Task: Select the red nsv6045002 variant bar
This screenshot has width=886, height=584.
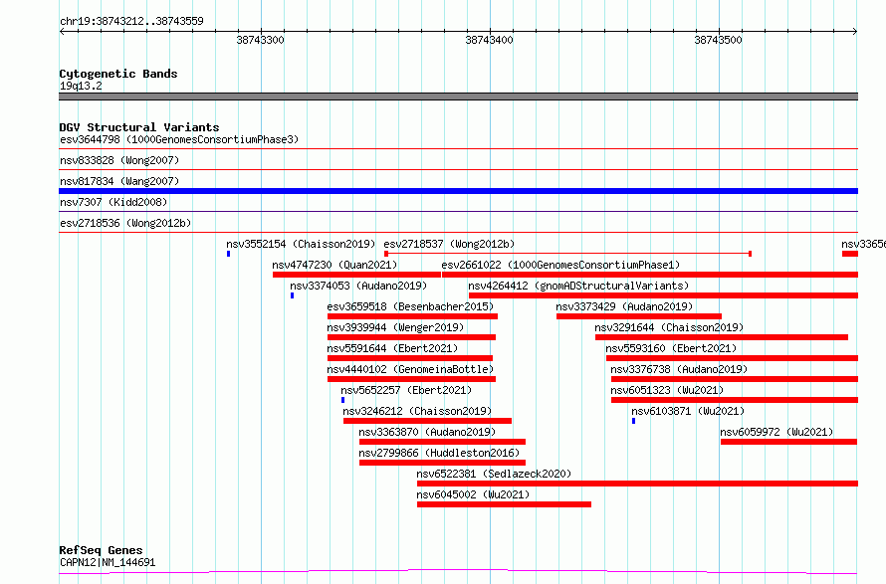Action: point(504,504)
